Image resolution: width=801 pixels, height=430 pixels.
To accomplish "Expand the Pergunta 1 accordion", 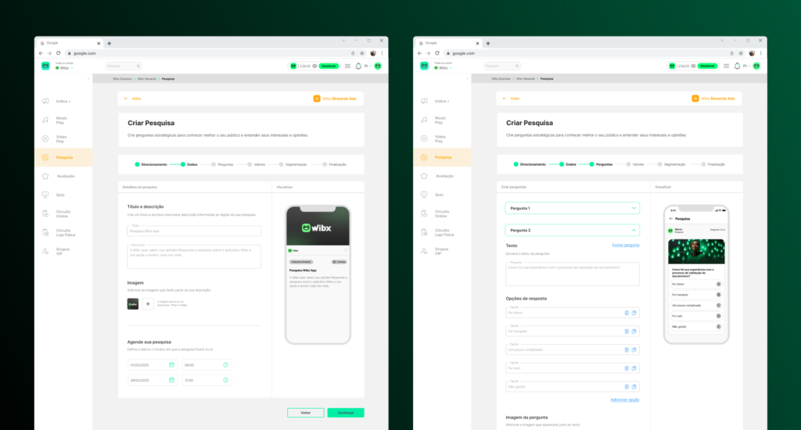I will [572, 208].
